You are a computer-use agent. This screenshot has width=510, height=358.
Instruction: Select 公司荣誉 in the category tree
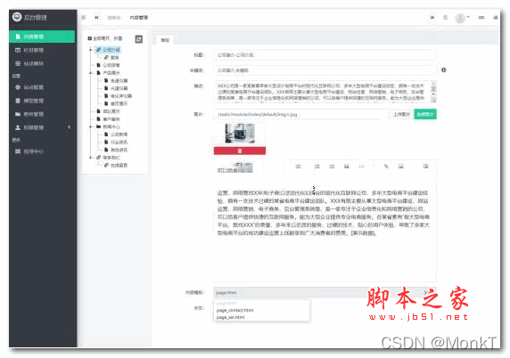[111, 65]
